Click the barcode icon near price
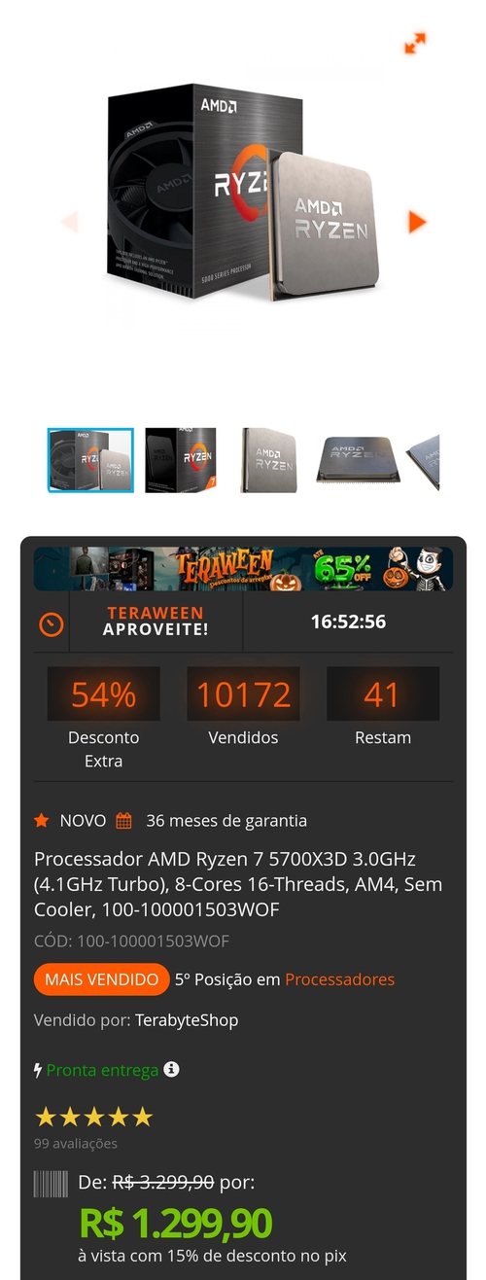Viewport: 486px width, 1280px height. pyautogui.click(x=51, y=1183)
